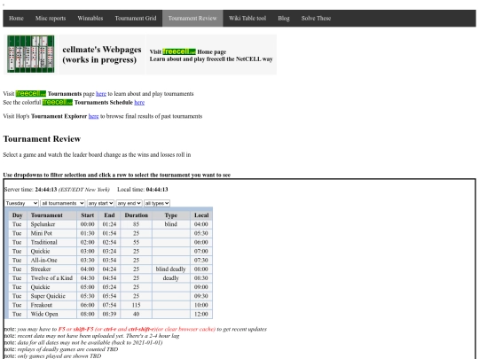Click the Tournament column header
Image resolution: width=479 pixels, height=359 pixels.
click(51, 215)
